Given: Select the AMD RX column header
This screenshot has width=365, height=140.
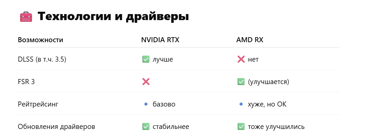Looking at the screenshot, I should (250, 40).
